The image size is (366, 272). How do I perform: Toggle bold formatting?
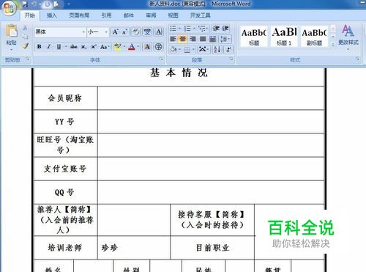pos(39,47)
